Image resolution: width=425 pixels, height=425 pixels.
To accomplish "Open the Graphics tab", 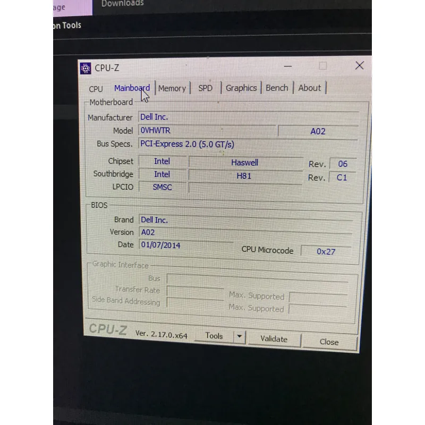I will point(241,88).
